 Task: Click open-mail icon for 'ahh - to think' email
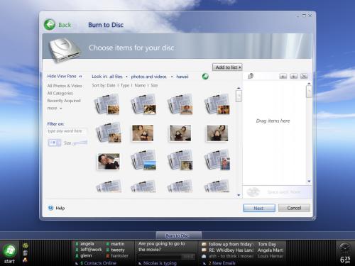point(204,256)
